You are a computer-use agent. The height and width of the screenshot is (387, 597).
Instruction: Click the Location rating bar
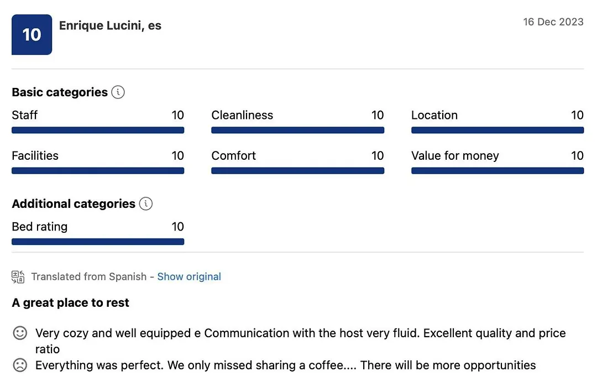pyautogui.click(x=498, y=130)
